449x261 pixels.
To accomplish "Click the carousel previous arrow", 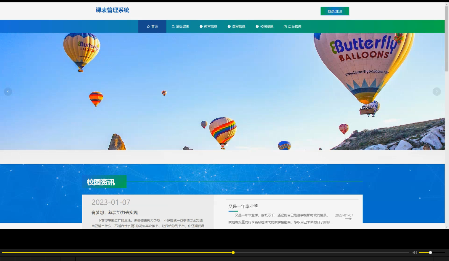I will tap(8, 91).
